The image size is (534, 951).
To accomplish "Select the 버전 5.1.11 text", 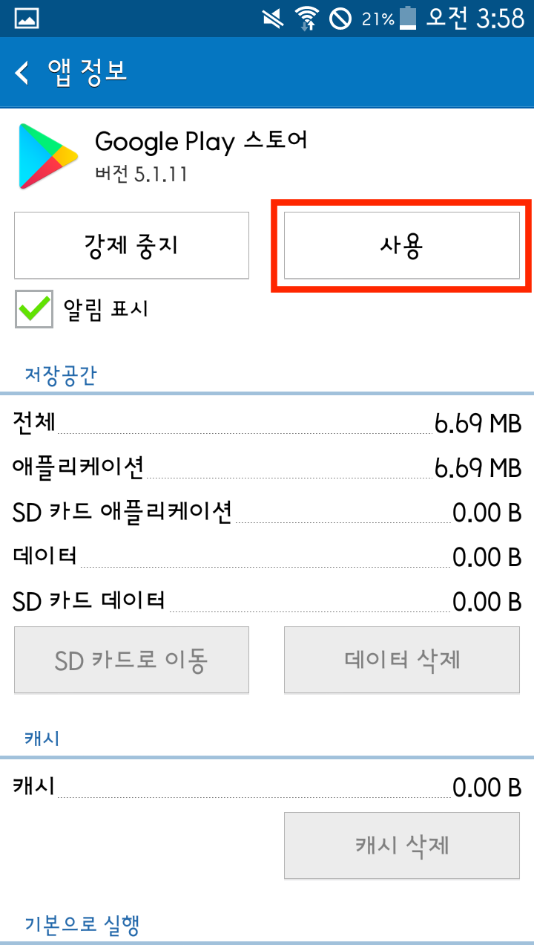I will pyautogui.click(x=141, y=174).
